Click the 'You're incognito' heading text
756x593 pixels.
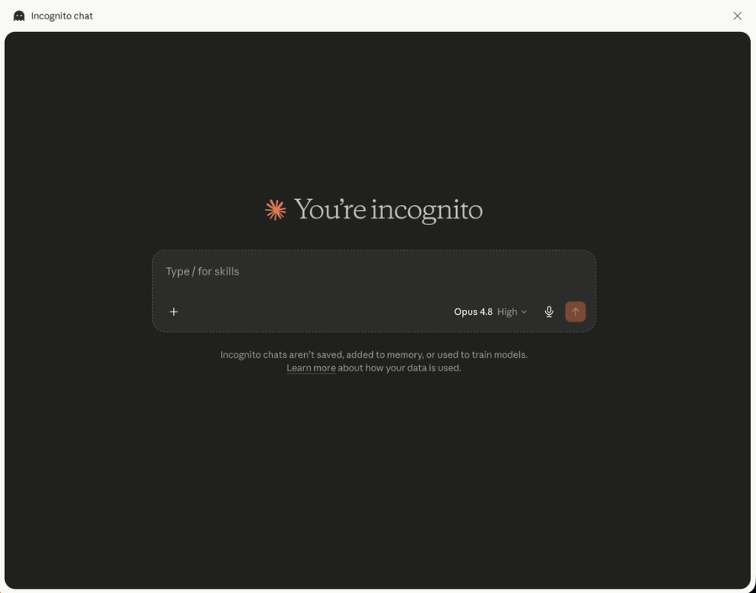(388, 210)
